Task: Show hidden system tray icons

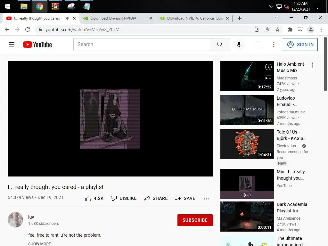Action: click(x=271, y=6)
